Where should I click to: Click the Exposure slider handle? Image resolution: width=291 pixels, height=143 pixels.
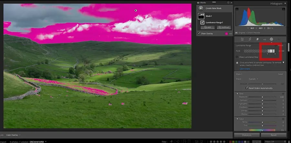[x=262, y=97]
